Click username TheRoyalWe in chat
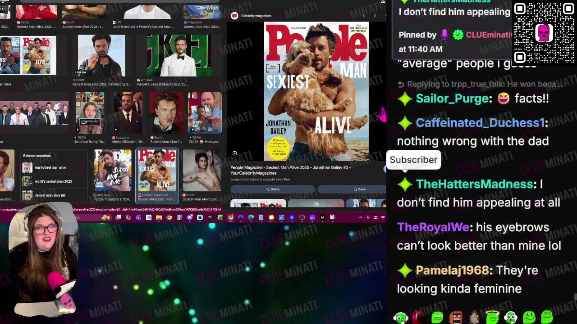The width and height of the screenshot is (577, 324). tap(433, 227)
